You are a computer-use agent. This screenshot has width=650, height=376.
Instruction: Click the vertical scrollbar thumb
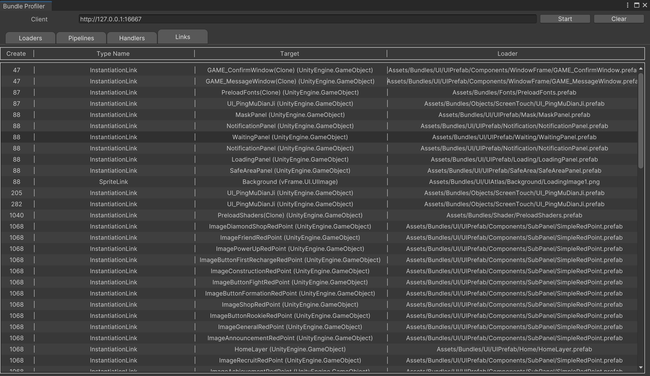coord(641,121)
